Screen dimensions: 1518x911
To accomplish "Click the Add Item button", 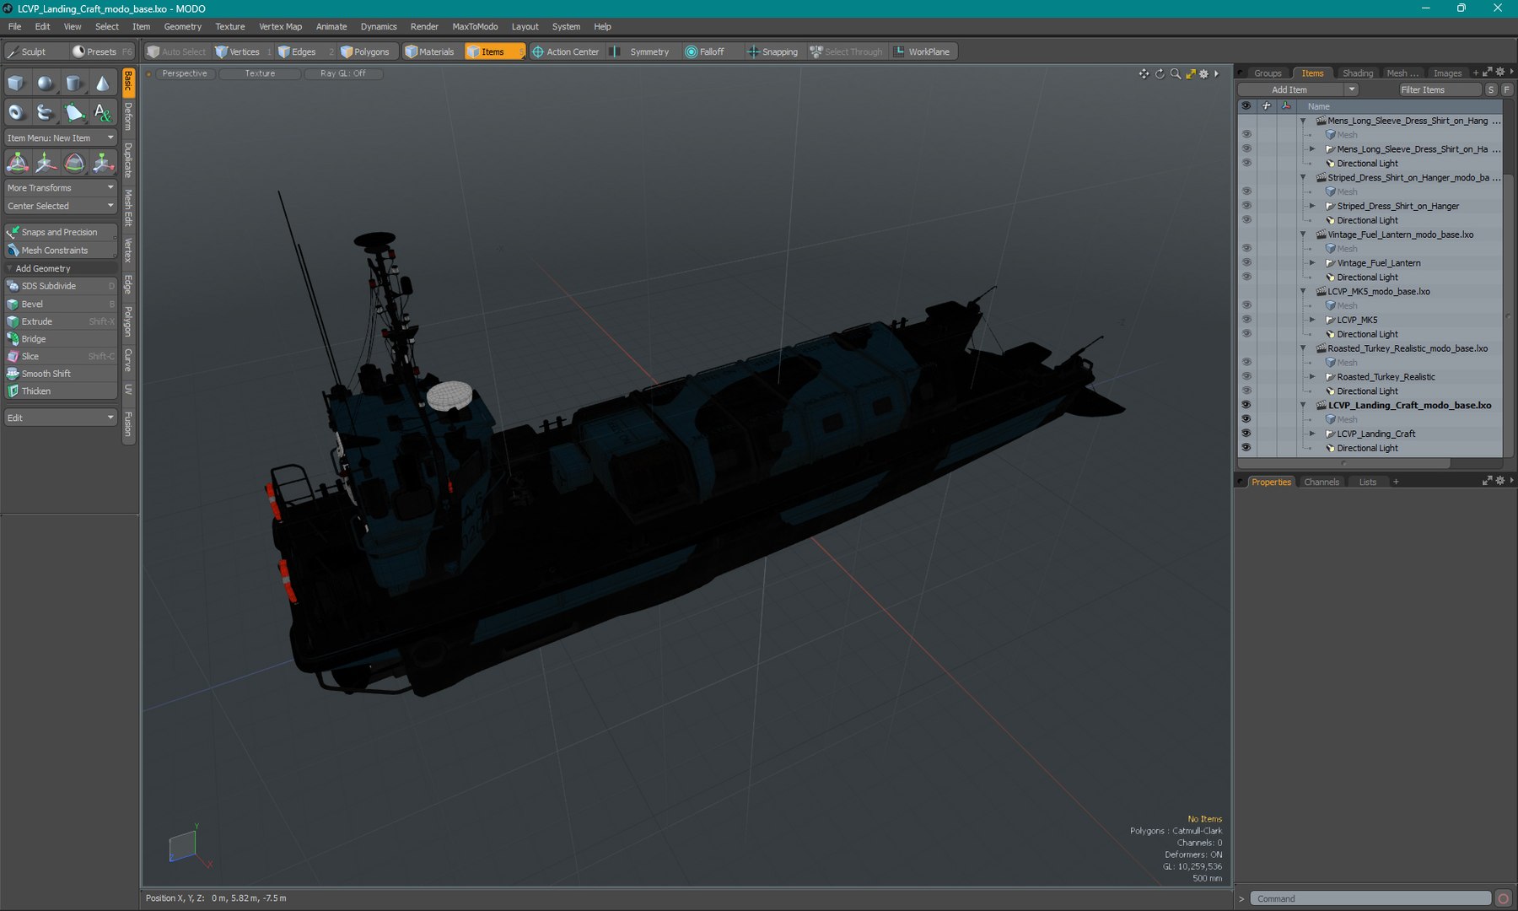I will pos(1289,89).
